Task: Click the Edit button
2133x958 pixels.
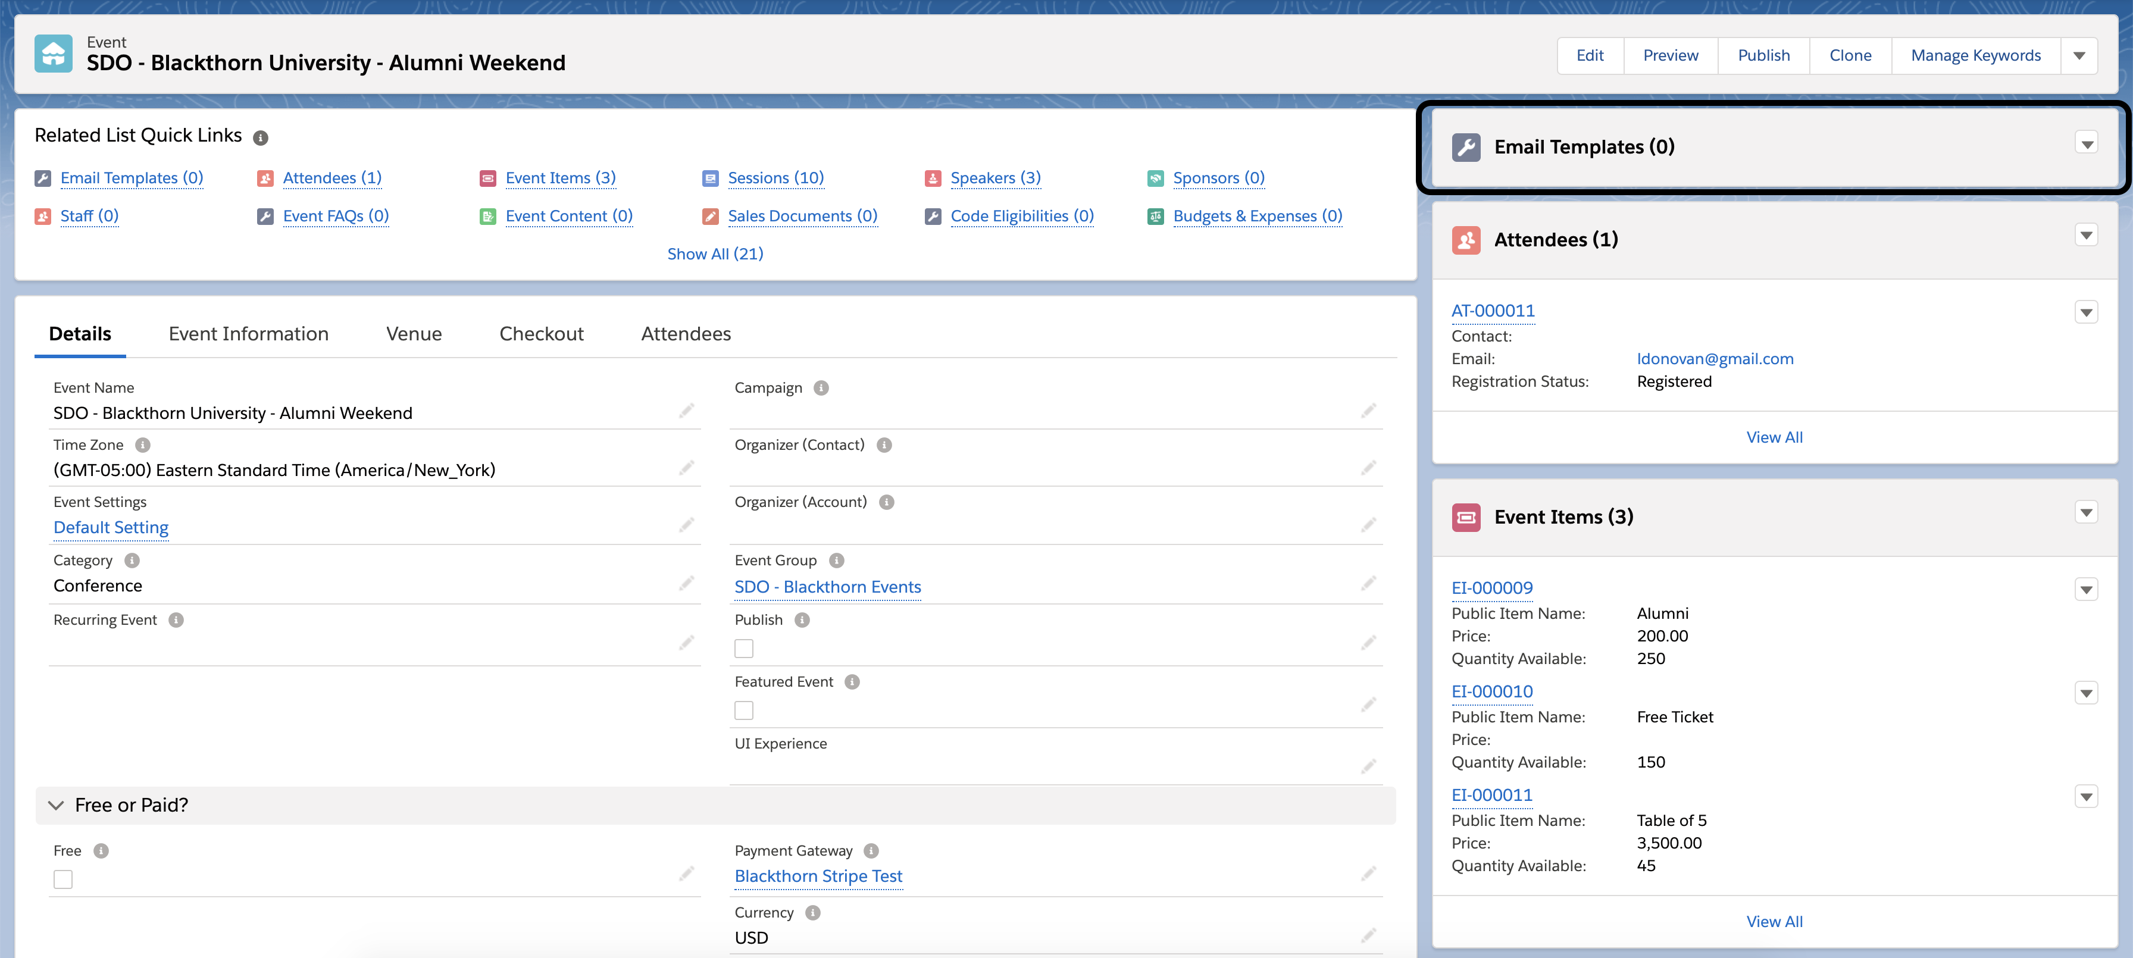Action: (1590, 55)
